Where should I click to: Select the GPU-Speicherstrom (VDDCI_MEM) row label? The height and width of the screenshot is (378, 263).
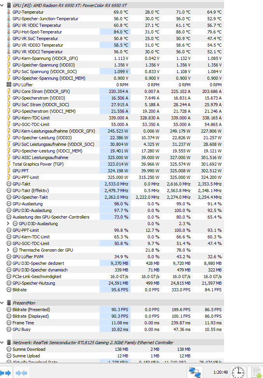point(44,111)
